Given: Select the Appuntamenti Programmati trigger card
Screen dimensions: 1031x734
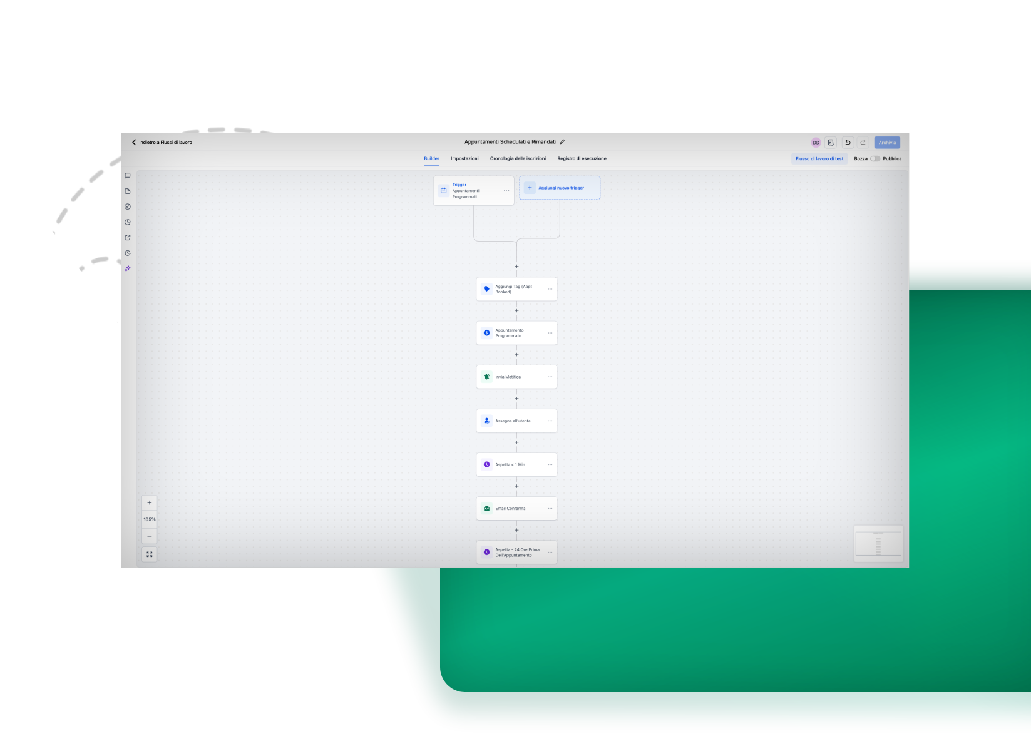Looking at the screenshot, I should (474, 191).
